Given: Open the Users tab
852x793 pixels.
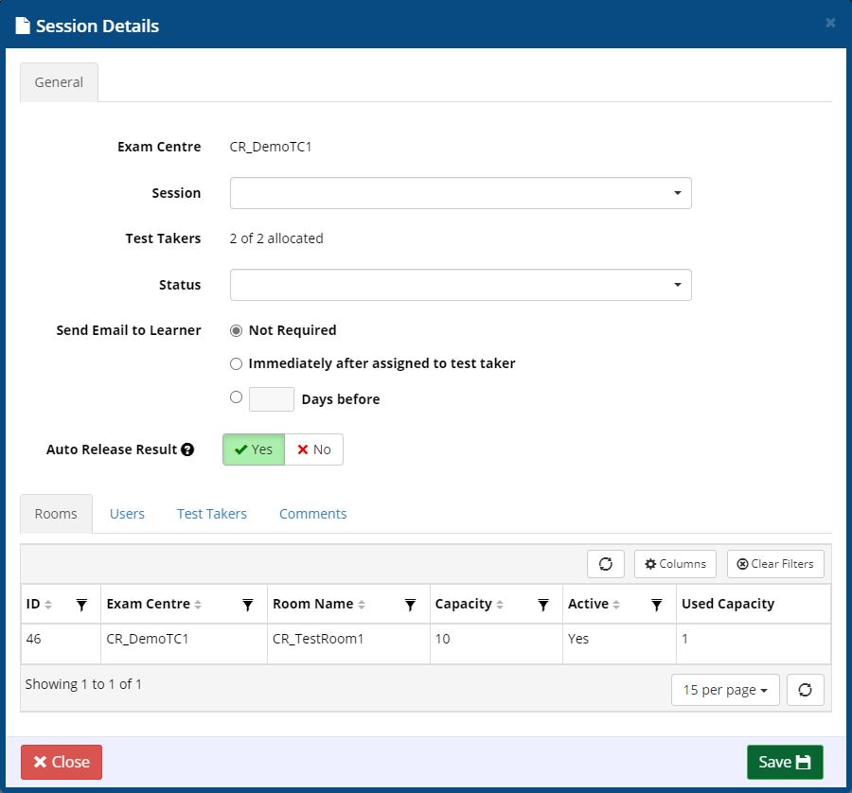Looking at the screenshot, I should coord(127,513).
